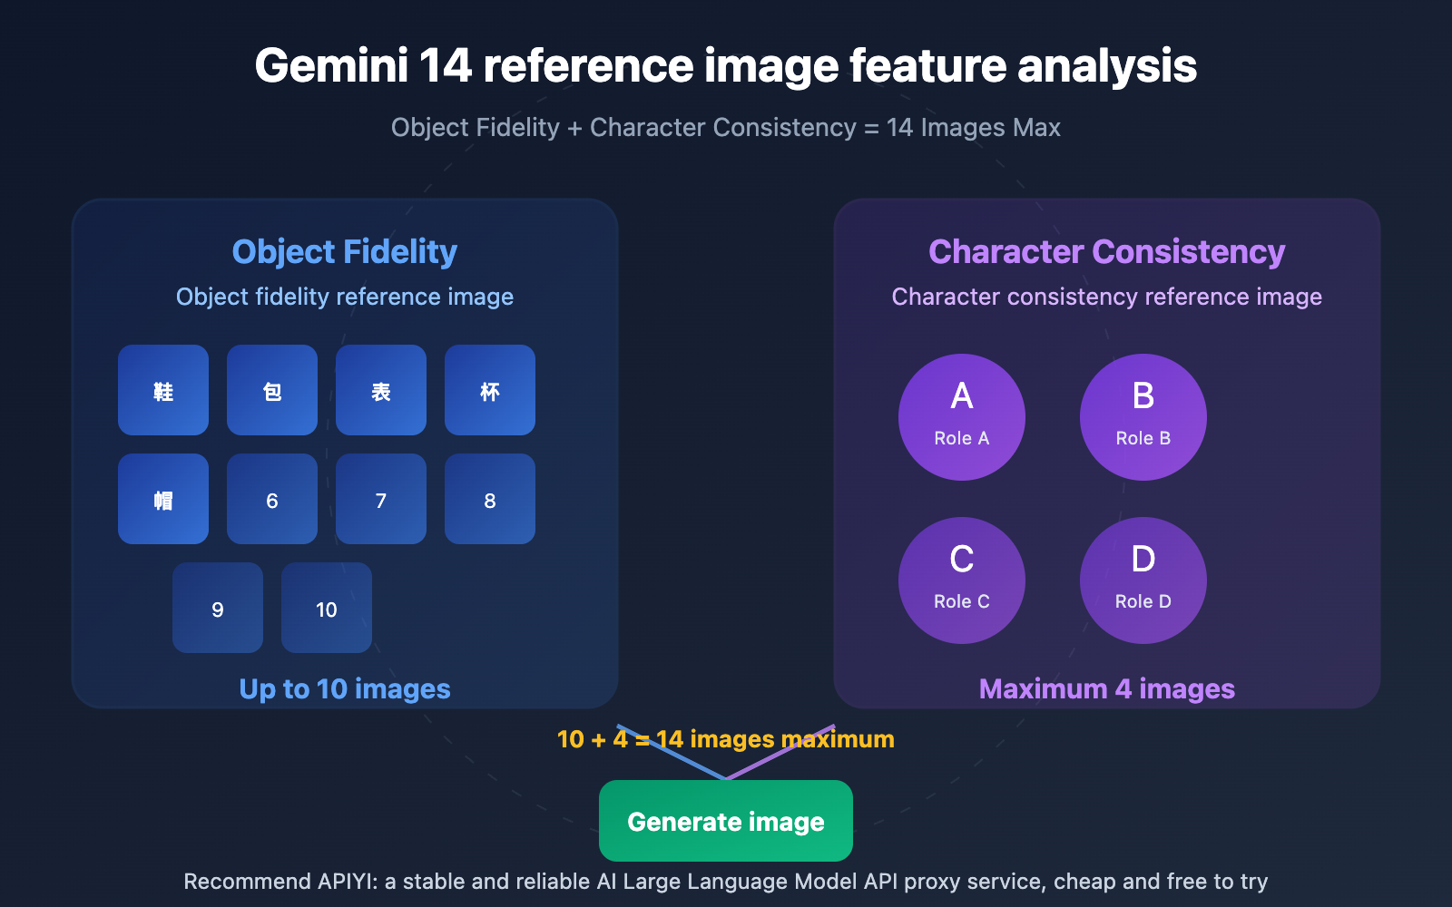Click the Generate image button

(x=725, y=821)
